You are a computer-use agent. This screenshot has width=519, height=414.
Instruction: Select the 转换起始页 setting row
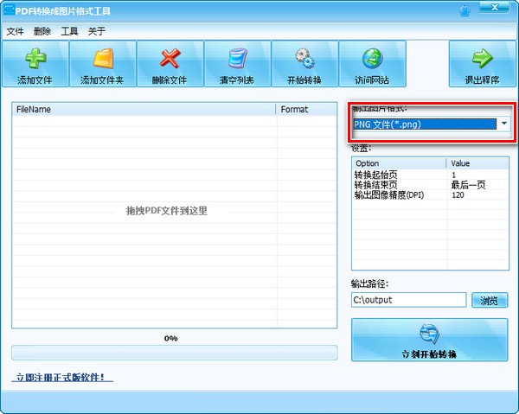pos(398,175)
